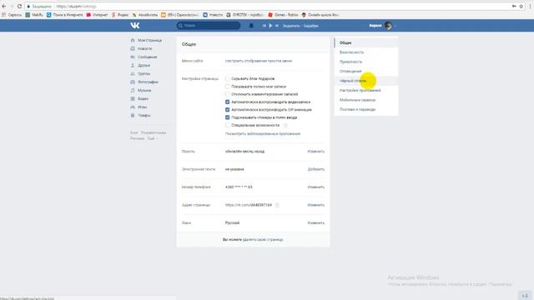Enable disable post commenting checkbox
The height and width of the screenshot is (300, 534).
point(227,94)
